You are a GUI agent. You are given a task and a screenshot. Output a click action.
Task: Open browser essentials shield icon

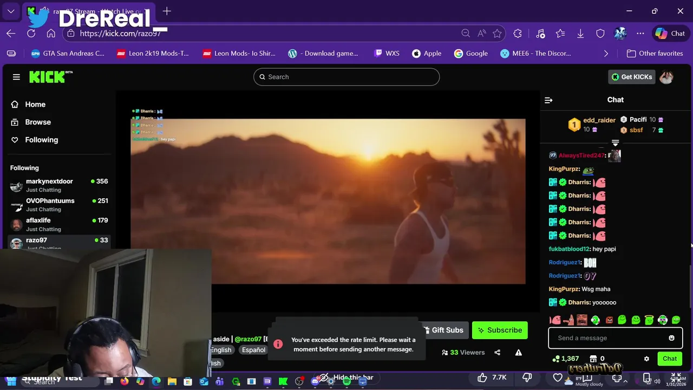[x=600, y=34]
